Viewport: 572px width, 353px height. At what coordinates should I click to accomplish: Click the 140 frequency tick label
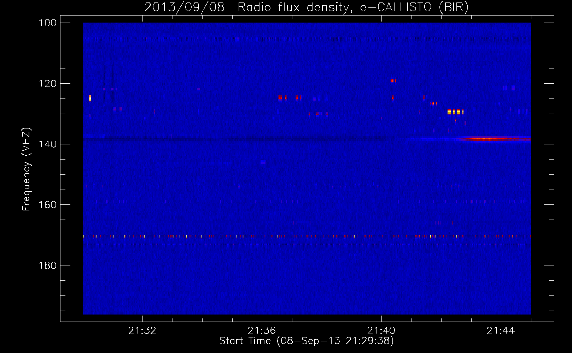point(47,144)
